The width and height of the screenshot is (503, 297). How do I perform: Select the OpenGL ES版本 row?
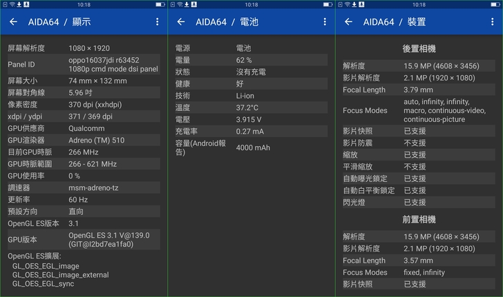coord(84,223)
